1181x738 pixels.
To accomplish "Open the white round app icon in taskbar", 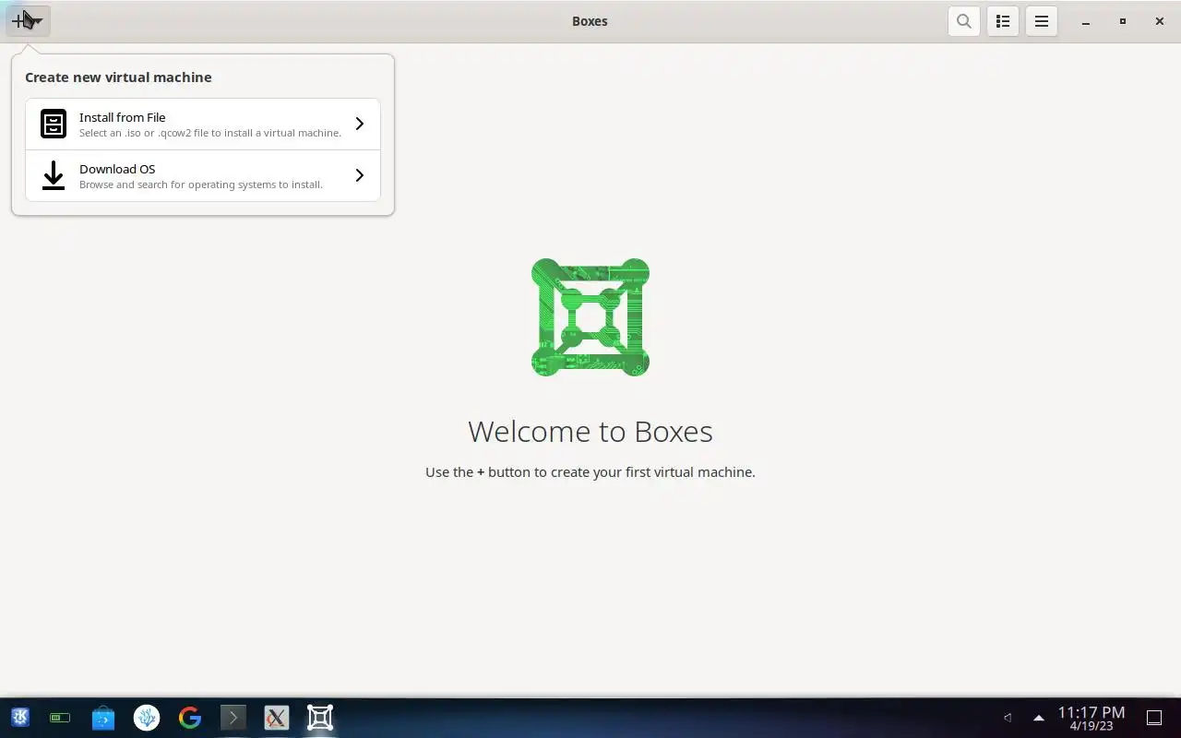I will [147, 718].
